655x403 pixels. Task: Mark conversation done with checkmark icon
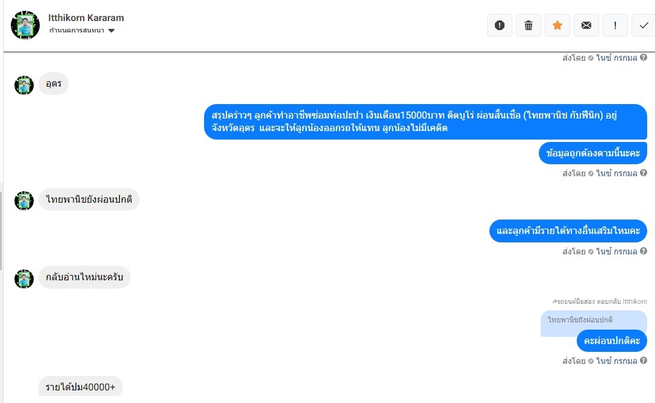point(644,25)
